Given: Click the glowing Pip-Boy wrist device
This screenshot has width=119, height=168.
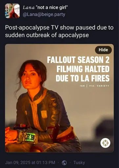Looking at the screenshot, I should click(28, 136).
